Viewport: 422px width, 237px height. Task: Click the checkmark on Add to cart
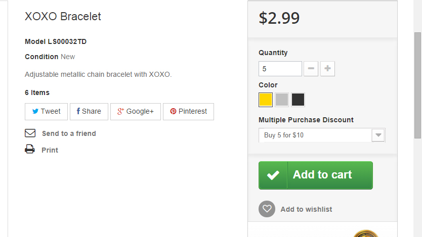[273, 175]
